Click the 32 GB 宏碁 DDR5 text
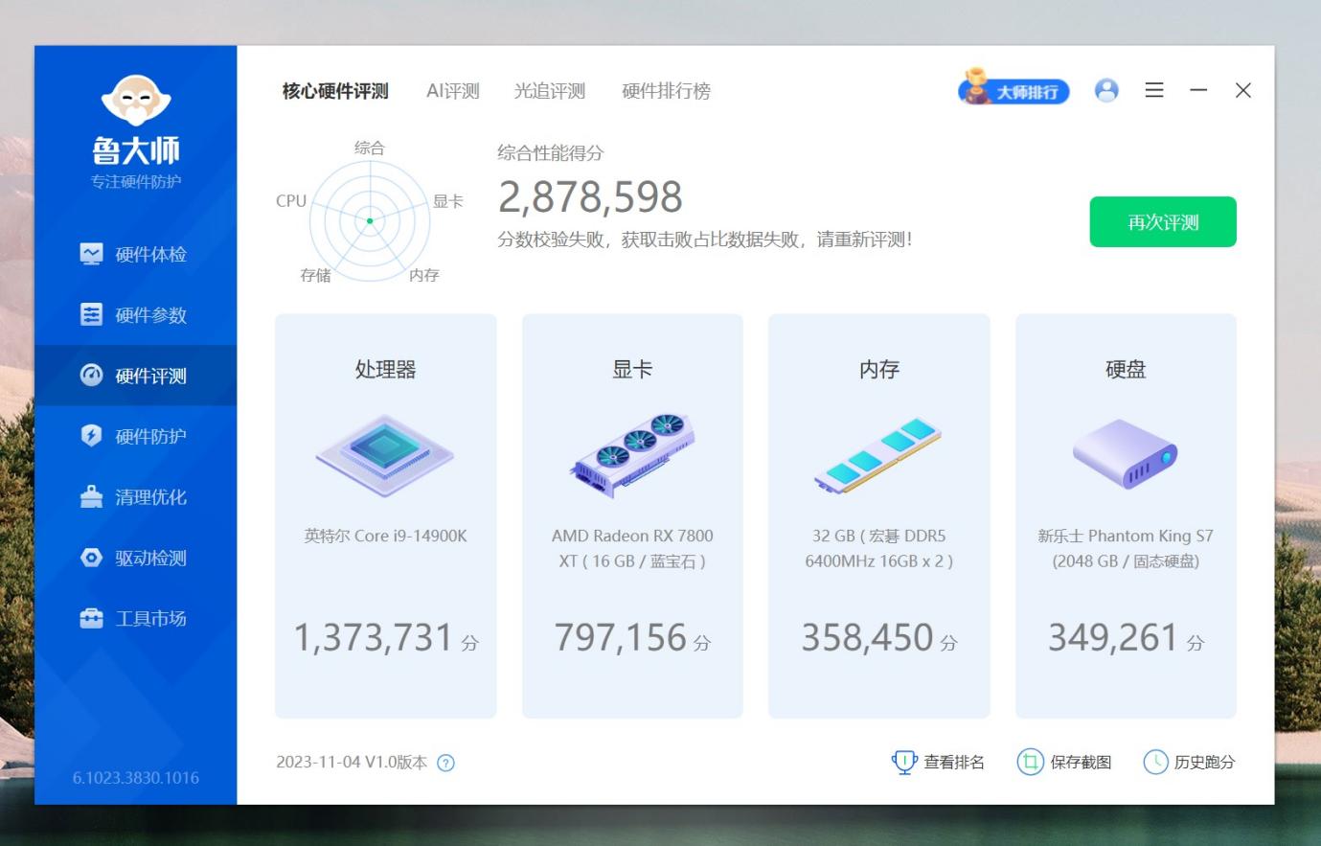This screenshot has width=1321, height=846. click(879, 548)
